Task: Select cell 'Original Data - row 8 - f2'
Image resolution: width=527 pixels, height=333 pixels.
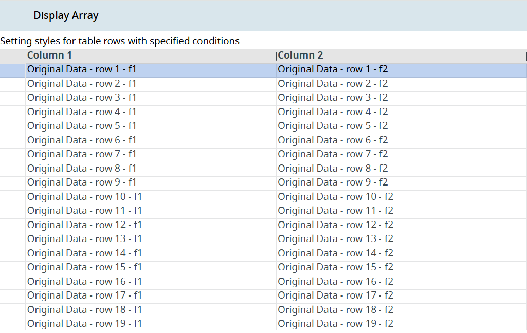Action: [x=333, y=169]
